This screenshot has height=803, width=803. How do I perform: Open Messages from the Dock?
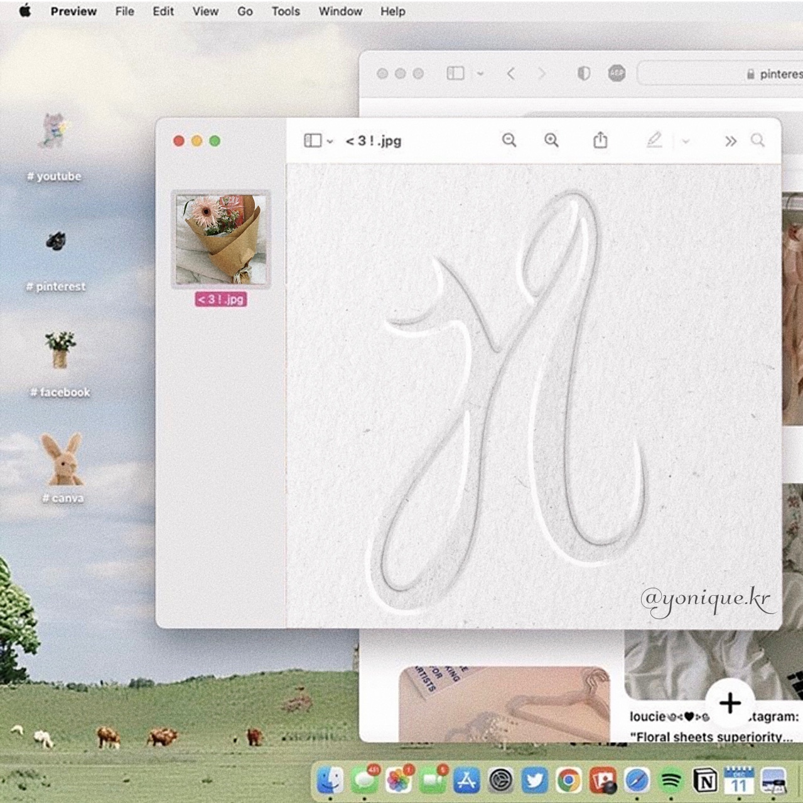pyautogui.click(x=364, y=780)
